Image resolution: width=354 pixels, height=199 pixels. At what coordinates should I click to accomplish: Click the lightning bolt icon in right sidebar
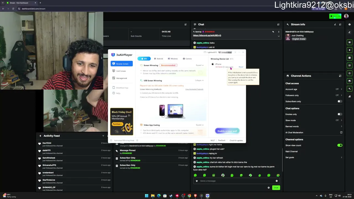point(350,50)
